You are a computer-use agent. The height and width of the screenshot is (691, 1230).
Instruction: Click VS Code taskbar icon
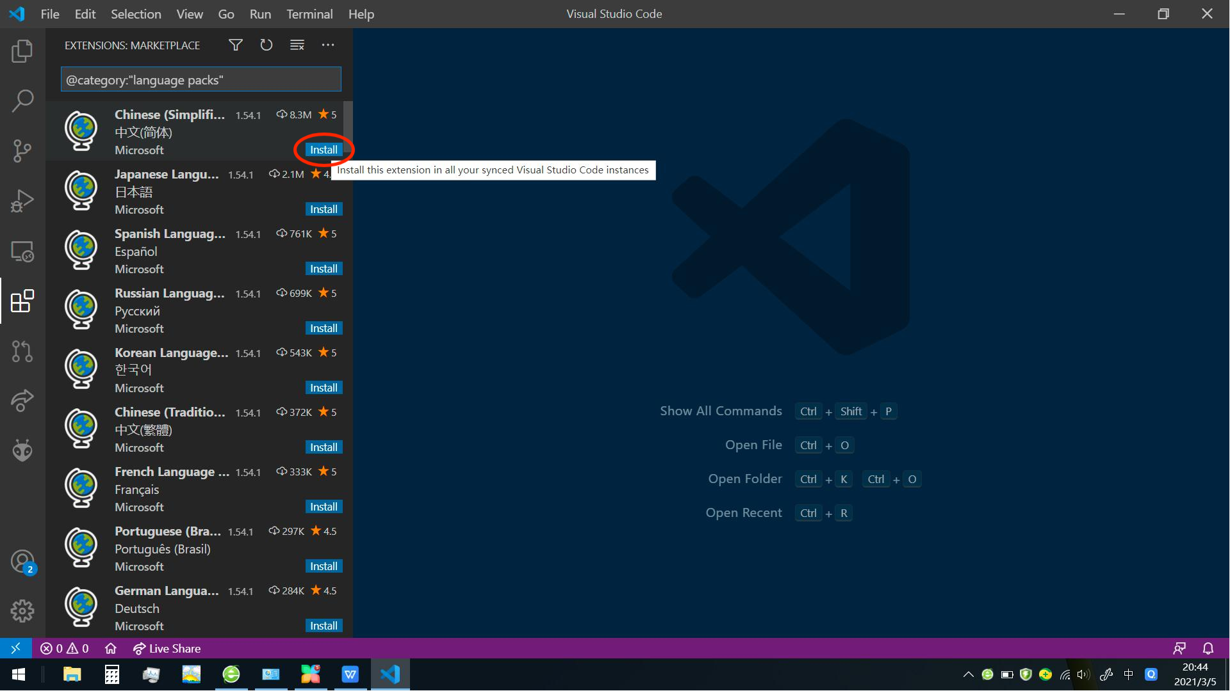pyautogui.click(x=390, y=674)
